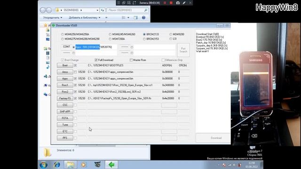Click the Boot file button
Screen dimensions: 301x169
(x=65, y=65)
